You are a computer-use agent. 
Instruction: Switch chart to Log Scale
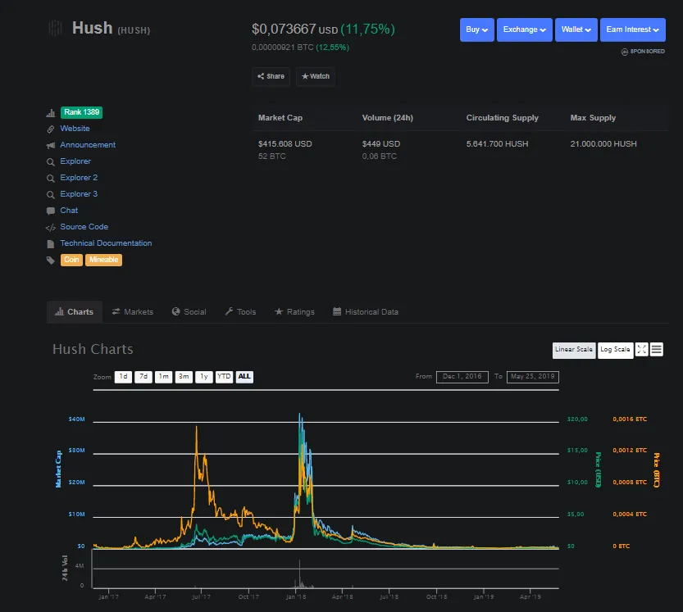click(x=615, y=350)
